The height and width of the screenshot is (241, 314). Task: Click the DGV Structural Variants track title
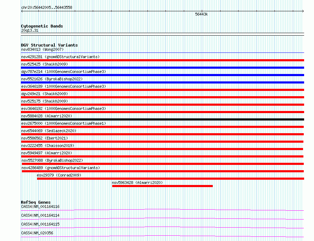49,45
